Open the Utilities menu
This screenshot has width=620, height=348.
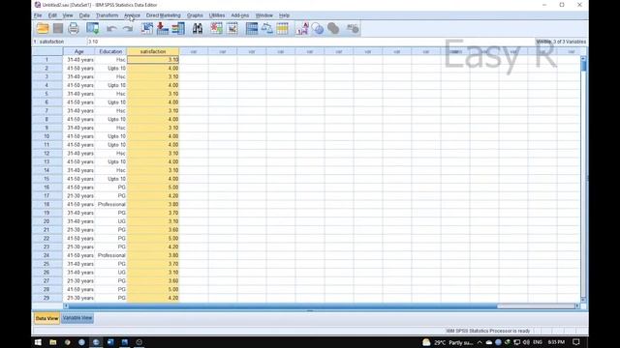[x=217, y=15]
